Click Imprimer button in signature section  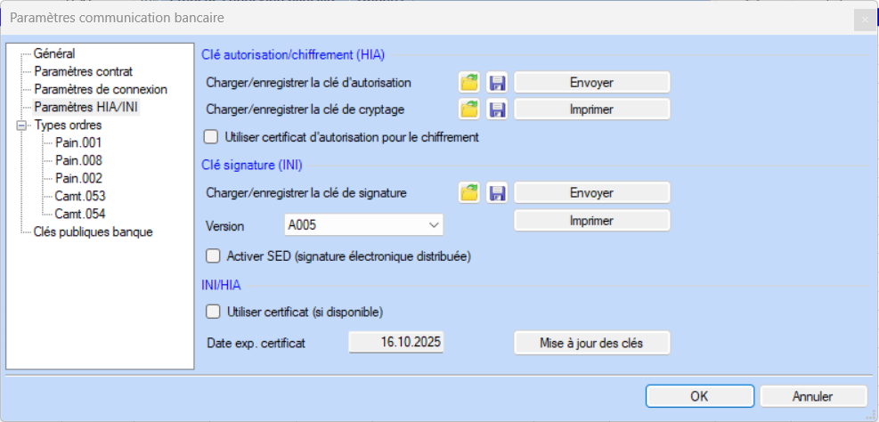(591, 220)
